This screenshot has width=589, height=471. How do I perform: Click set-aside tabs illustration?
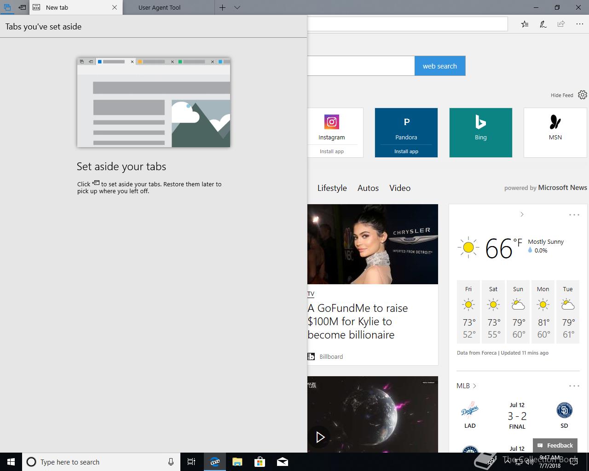click(x=154, y=102)
